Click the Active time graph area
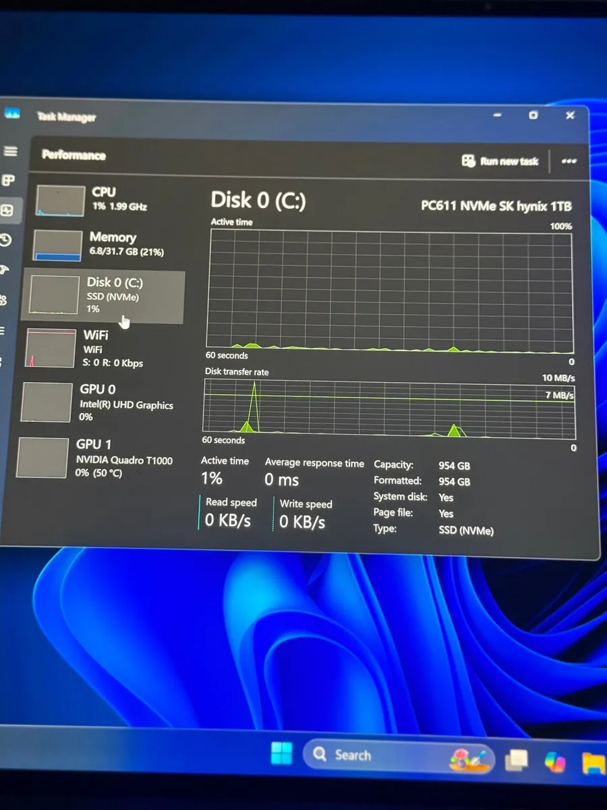This screenshot has width=607, height=810. (x=391, y=290)
